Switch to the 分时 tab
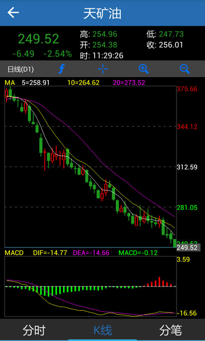Image resolution: width=205 pixels, height=341 pixels. (34, 330)
